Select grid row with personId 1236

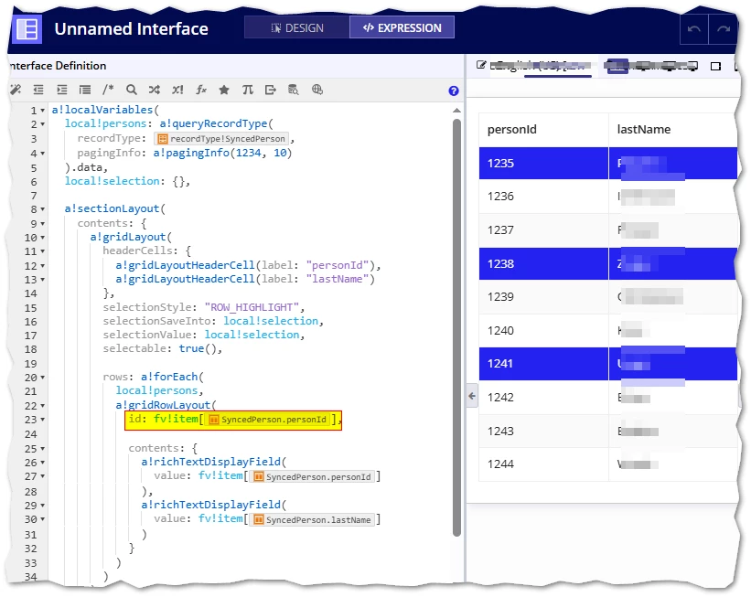coord(607,197)
